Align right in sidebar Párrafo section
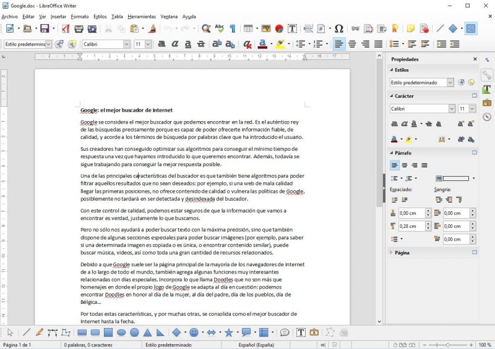This screenshot has width=495, height=349. pos(415,165)
